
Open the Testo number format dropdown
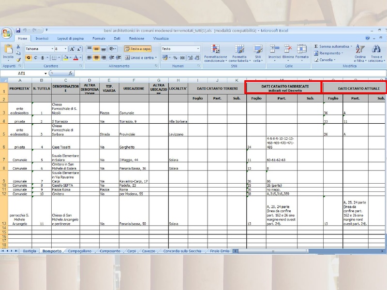coord(198,49)
